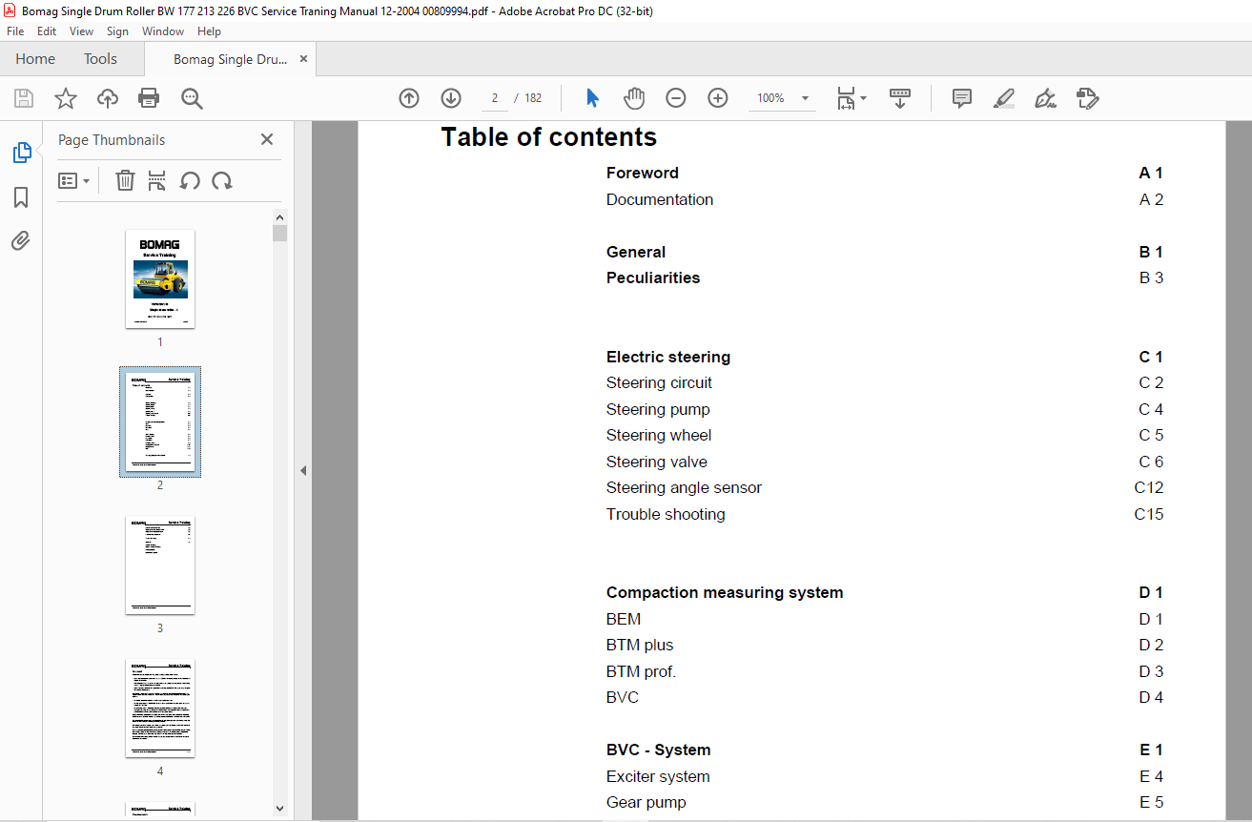Screen dimensions: 1252x822
Task: Choose the Selection arrow tool
Action: 592,98
